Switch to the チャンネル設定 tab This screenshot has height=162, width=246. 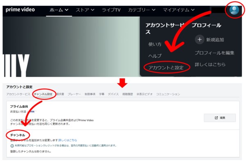pyautogui.click(x=43, y=94)
